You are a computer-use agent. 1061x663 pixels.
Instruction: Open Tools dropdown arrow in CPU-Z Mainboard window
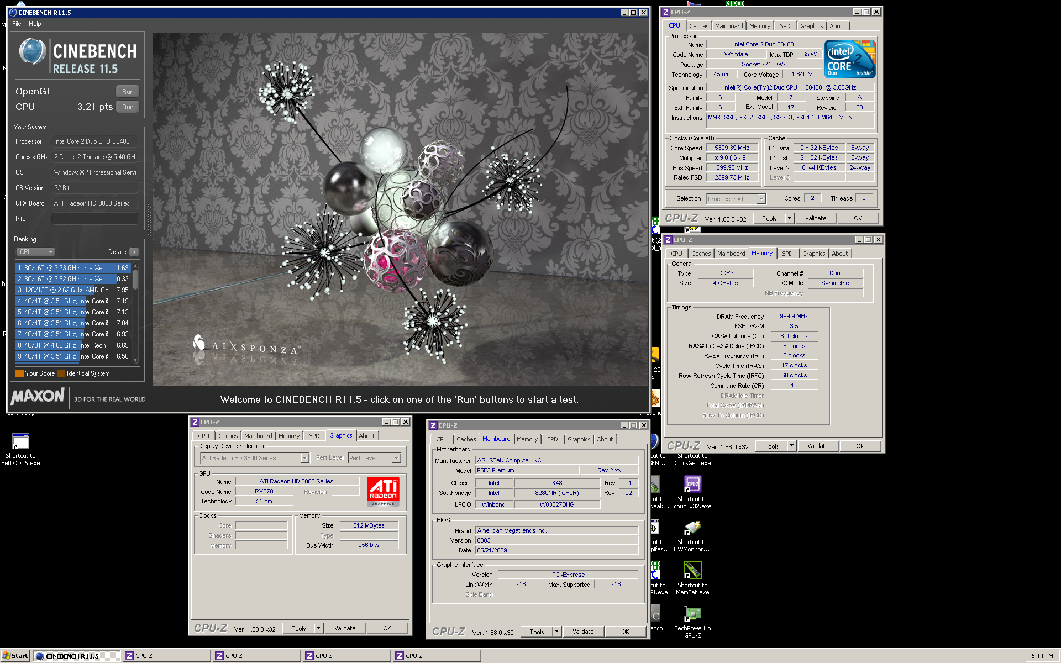click(556, 632)
